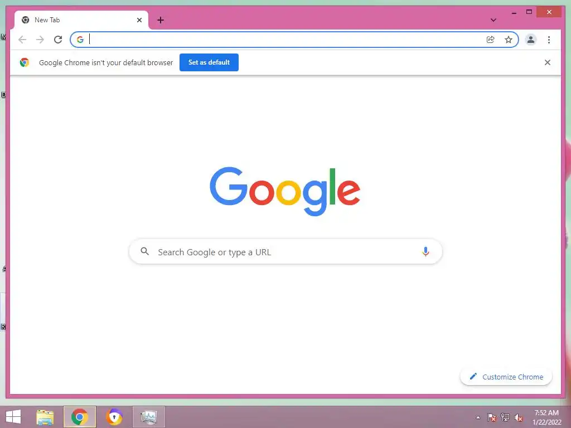Open Chrome's three-dot menu

tap(549, 40)
